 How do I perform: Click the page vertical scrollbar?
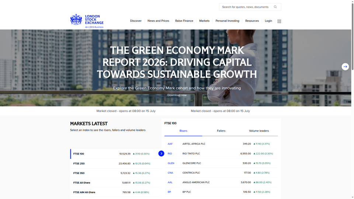click(353, 36)
